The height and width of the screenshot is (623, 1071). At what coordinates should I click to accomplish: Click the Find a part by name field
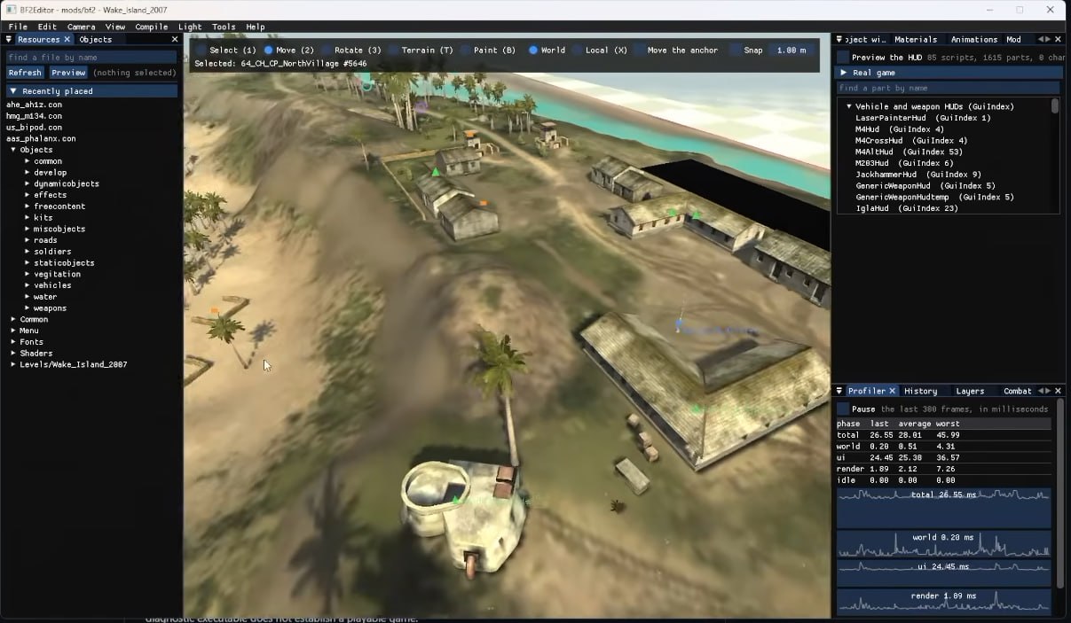[948, 88]
